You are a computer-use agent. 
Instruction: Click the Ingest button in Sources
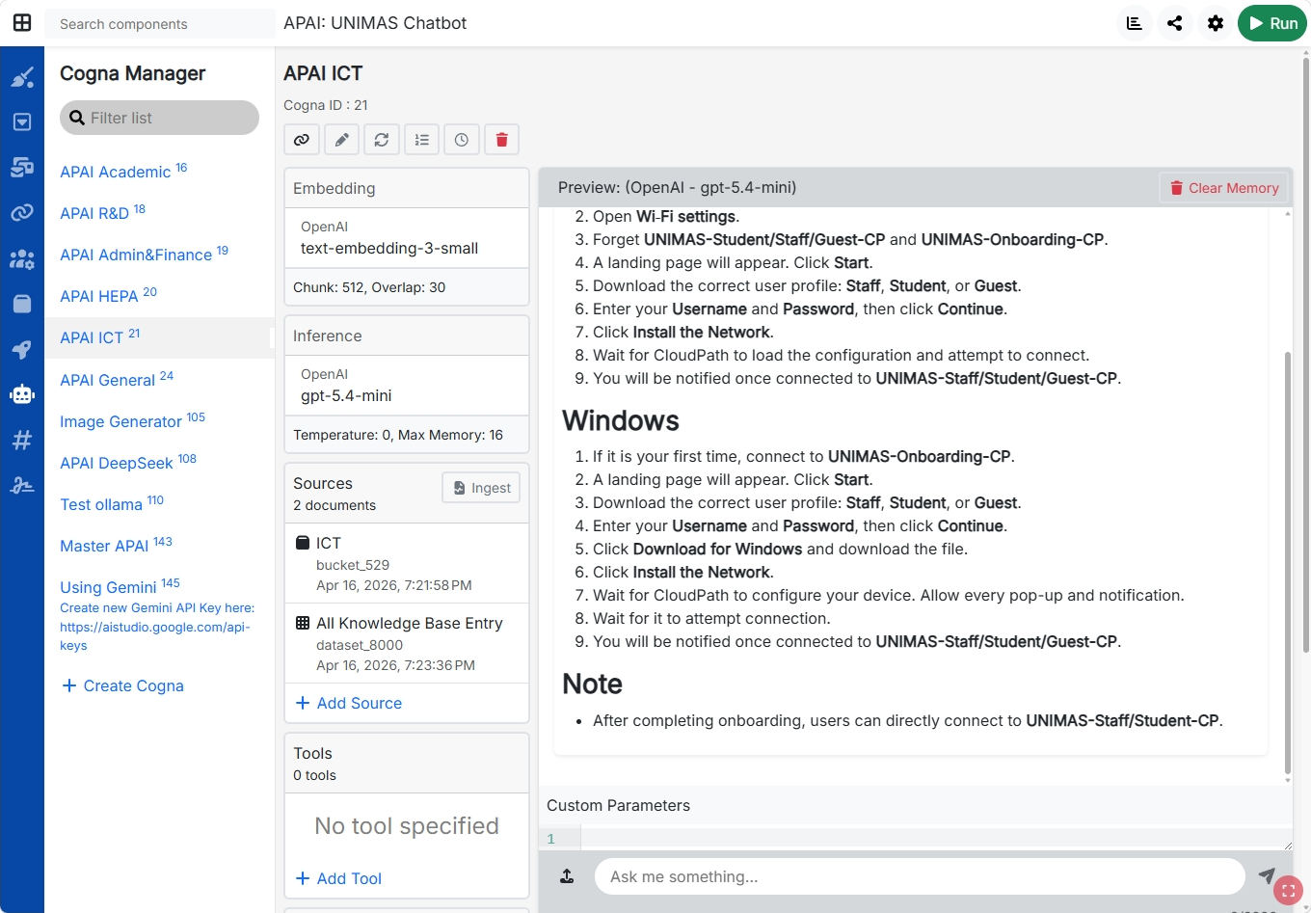(x=482, y=488)
